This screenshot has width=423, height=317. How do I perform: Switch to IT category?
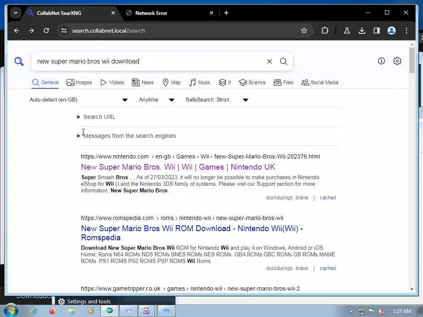[x=225, y=83]
